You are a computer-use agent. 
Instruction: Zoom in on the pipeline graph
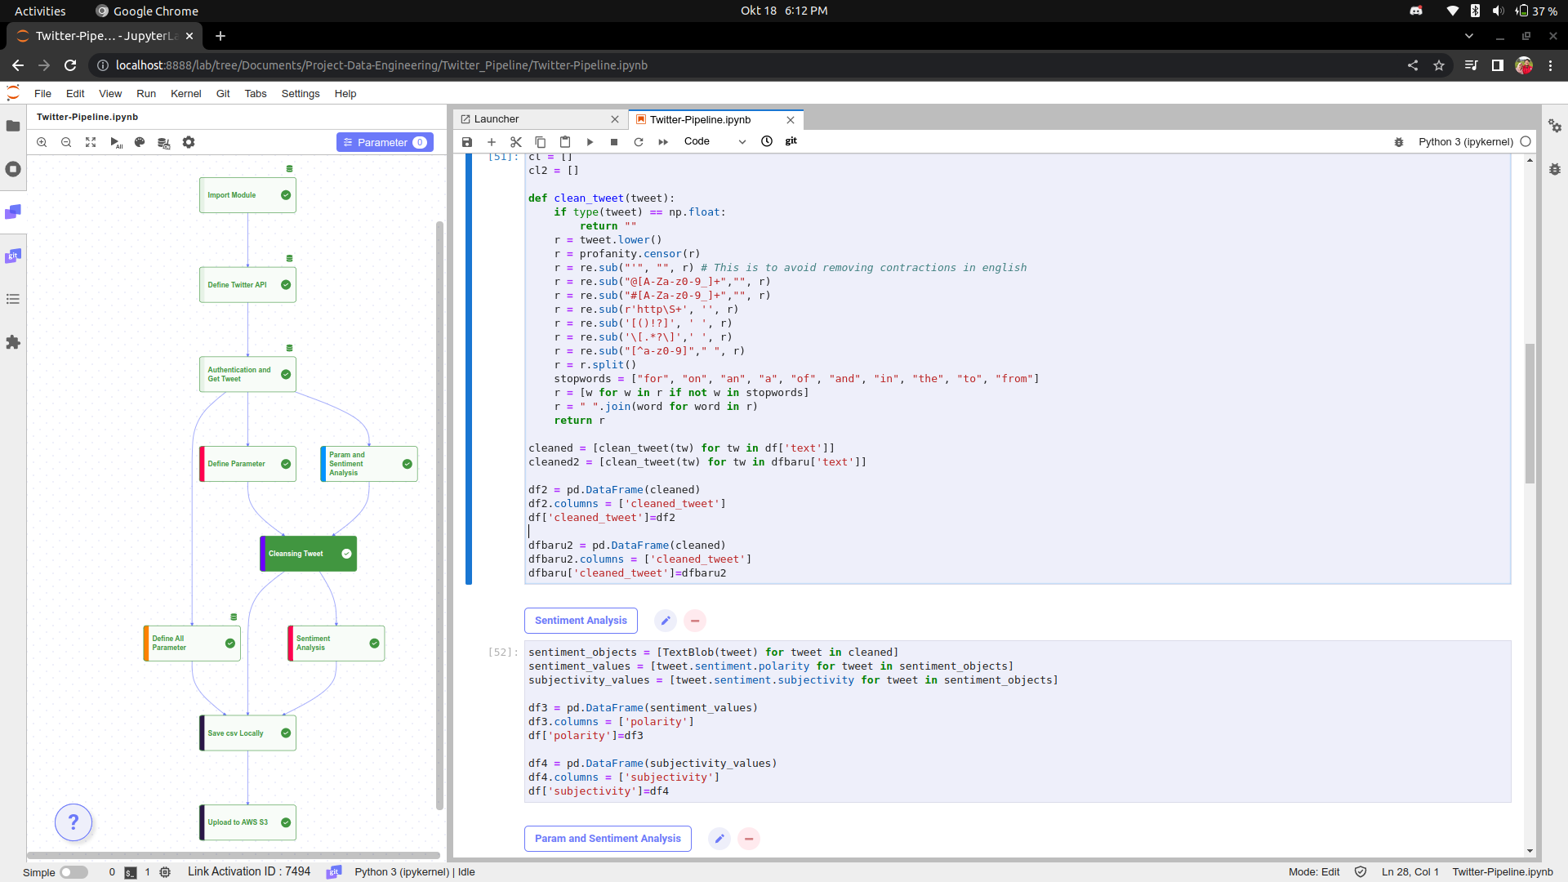[42, 142]
